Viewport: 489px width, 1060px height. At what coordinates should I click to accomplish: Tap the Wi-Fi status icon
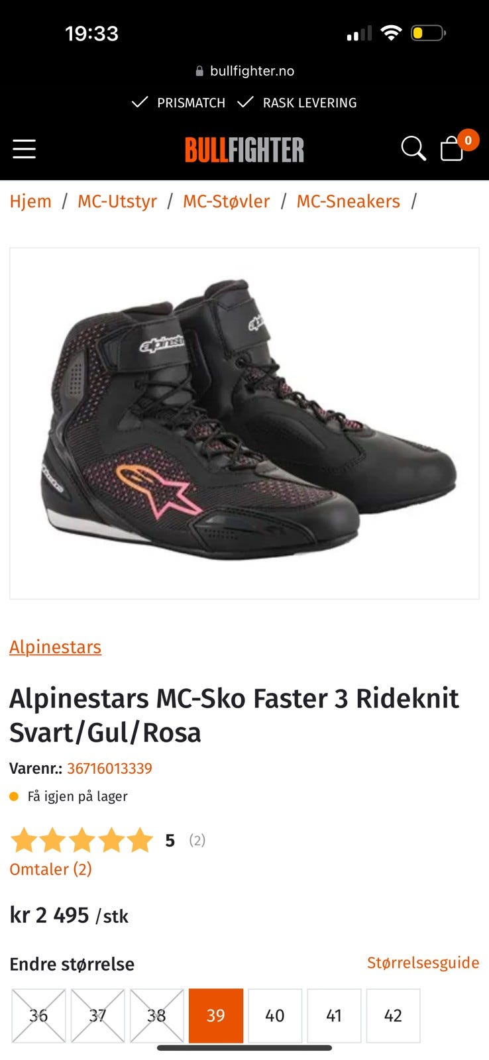coord(392,32)
